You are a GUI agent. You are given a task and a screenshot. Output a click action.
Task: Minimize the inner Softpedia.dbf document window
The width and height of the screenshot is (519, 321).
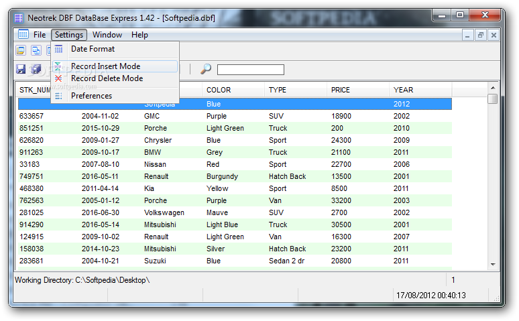tap(467, 35)
